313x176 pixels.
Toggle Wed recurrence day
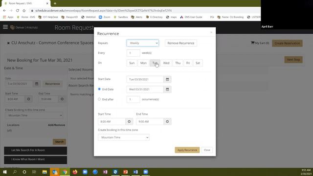point(166,63)
